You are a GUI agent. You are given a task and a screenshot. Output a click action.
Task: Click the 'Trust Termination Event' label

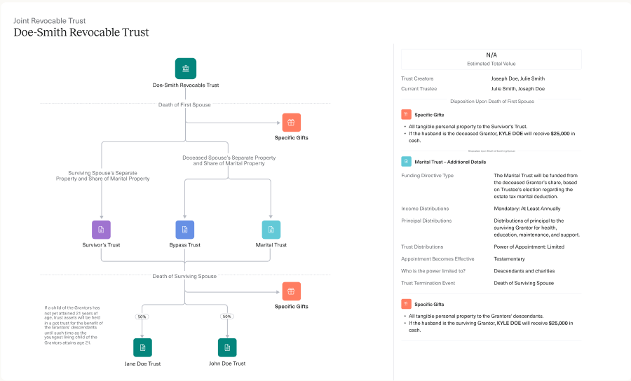428,283
